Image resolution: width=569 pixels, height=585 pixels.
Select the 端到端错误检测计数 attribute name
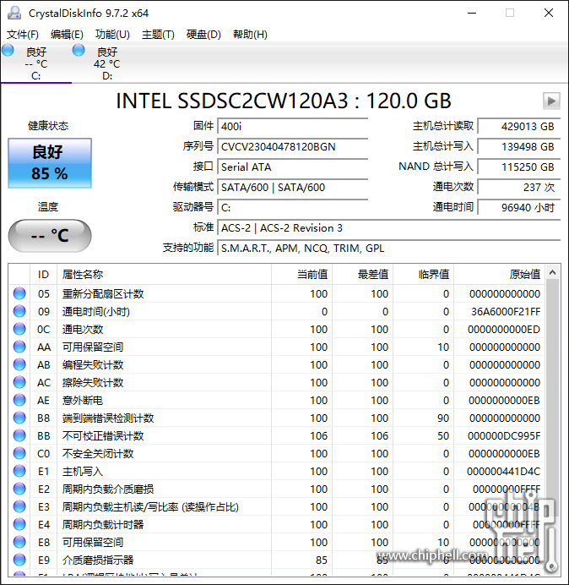pyautogui.click(x=108, y=418)
